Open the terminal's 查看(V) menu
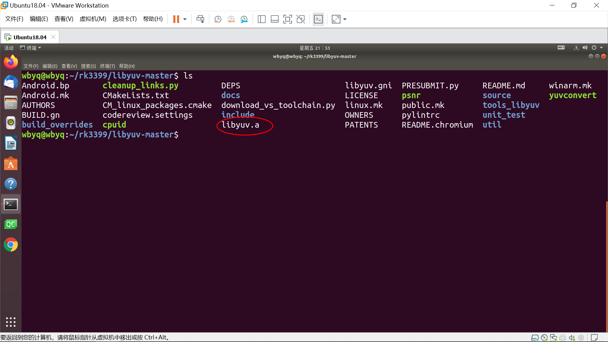Image resolution: width=608 pixels, height=342 pixels. coord(69,66)
